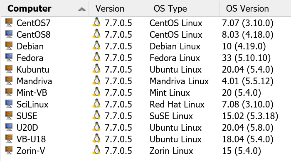Select the U20D computer name

(27, 128)
